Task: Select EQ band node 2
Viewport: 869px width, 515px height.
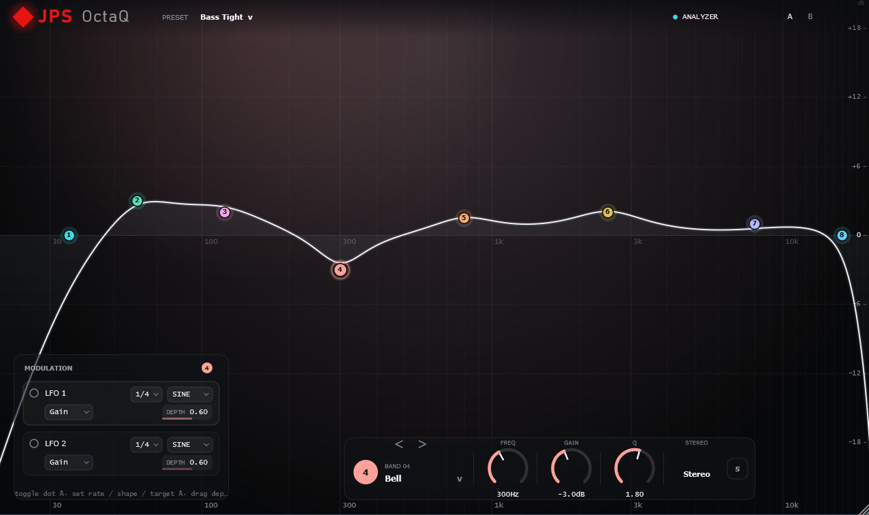Action: pyautogui.click(x=137, y=200)
